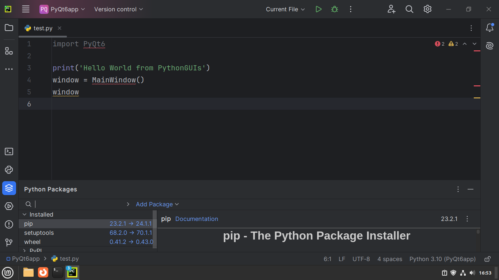Screen dimensions: 499x280
Task: Open pip Documentation link
Action: click(197, 219)
